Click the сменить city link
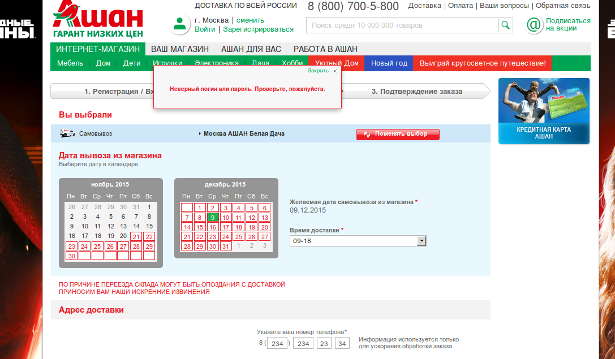 pos(250,20)
